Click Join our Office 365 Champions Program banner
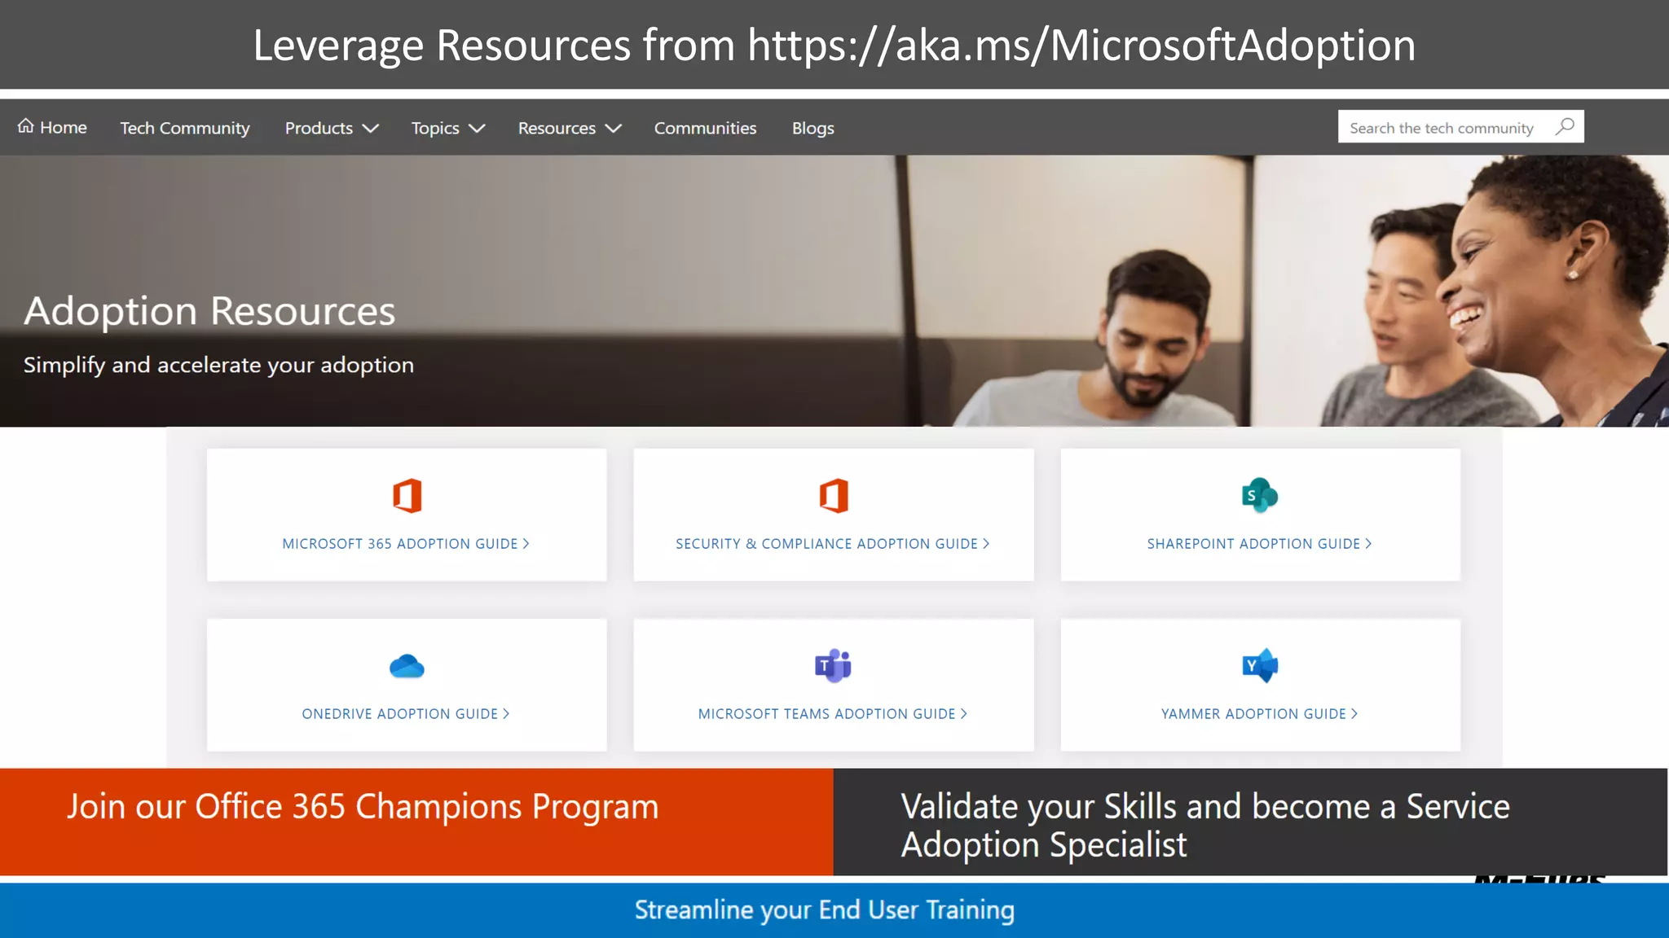Image resolution: width=1669 pixels, height=938 pixels. pyautogui.click(x=416, y=822)
